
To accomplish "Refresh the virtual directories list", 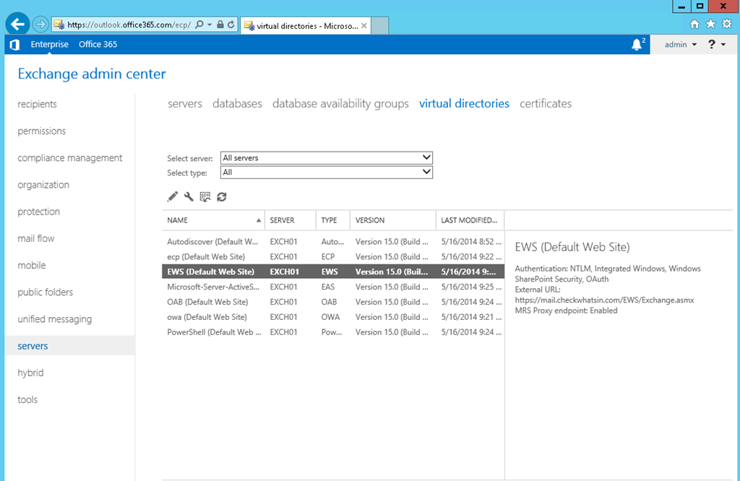I will click(222, 196).
